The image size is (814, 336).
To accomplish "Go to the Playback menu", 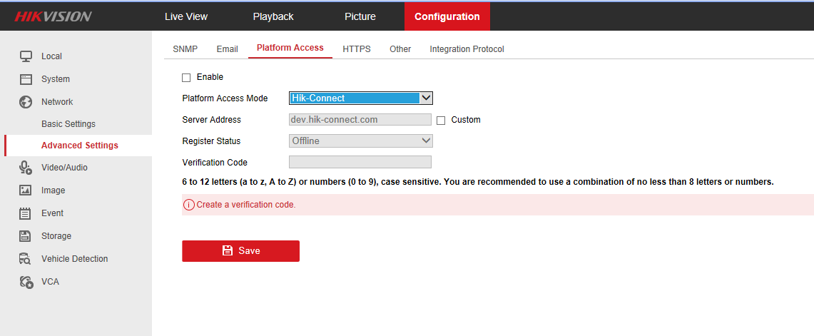I will [273, 16].
